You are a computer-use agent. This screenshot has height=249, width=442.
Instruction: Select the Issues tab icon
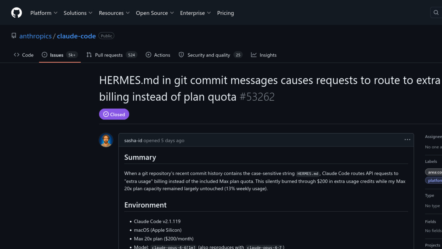click(45, 55)
